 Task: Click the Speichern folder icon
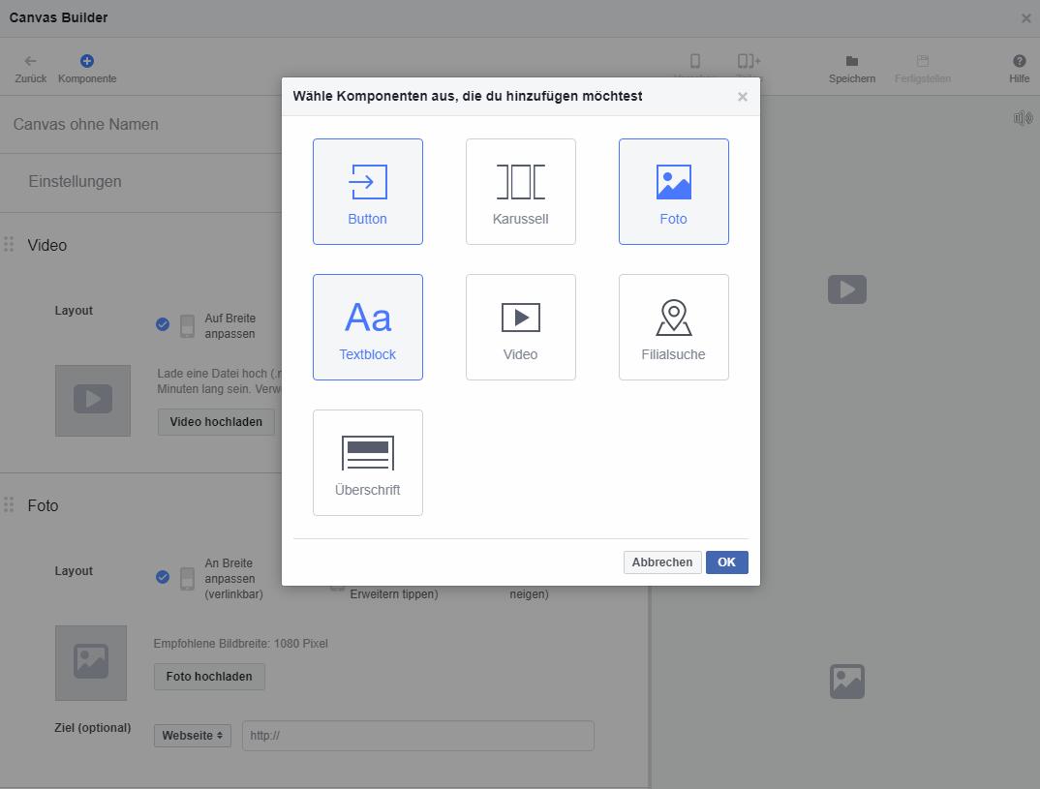(851, 61)
